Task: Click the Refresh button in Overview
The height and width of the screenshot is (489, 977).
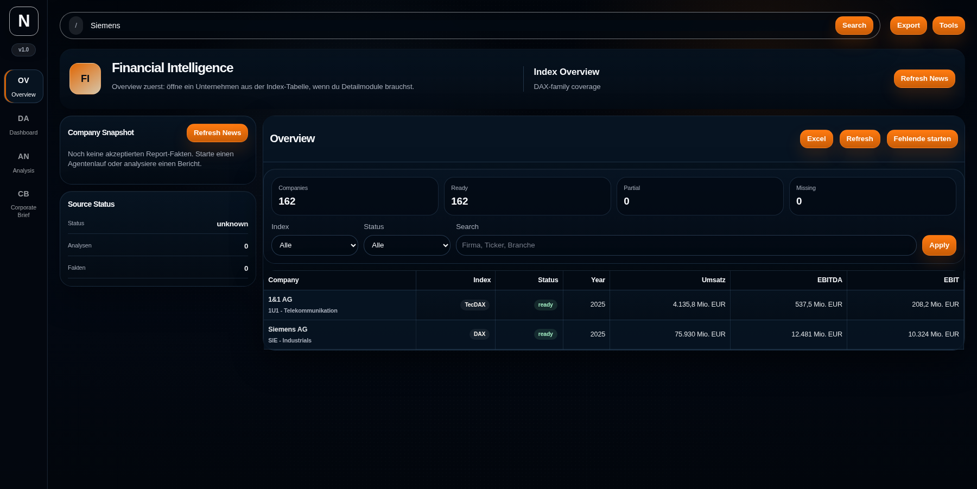Action: tap(860, 139)
